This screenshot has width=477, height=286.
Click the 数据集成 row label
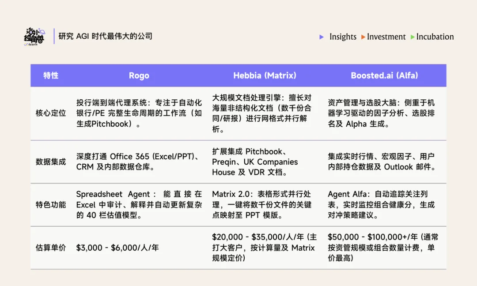click(50, 162)
